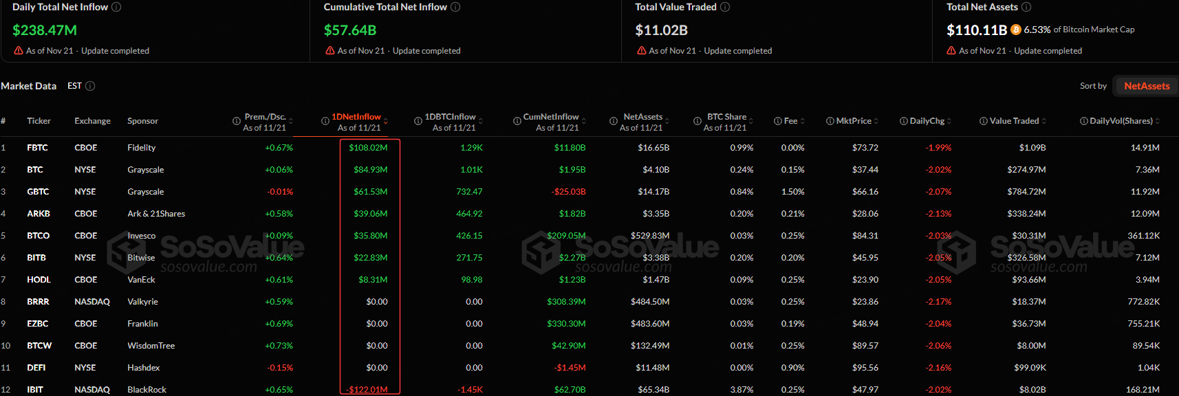Open the IBIT ticker link

35,390
